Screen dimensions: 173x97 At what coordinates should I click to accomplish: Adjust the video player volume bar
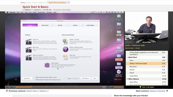tap(119, 87)
